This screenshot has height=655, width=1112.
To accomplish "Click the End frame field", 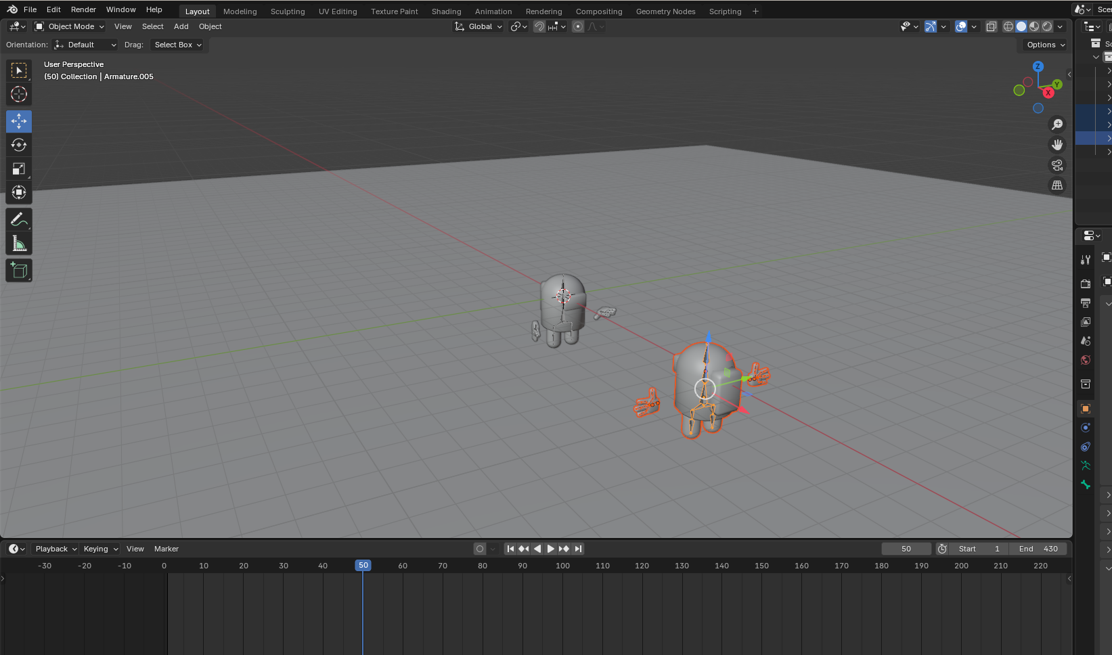I will (1038, 549).
